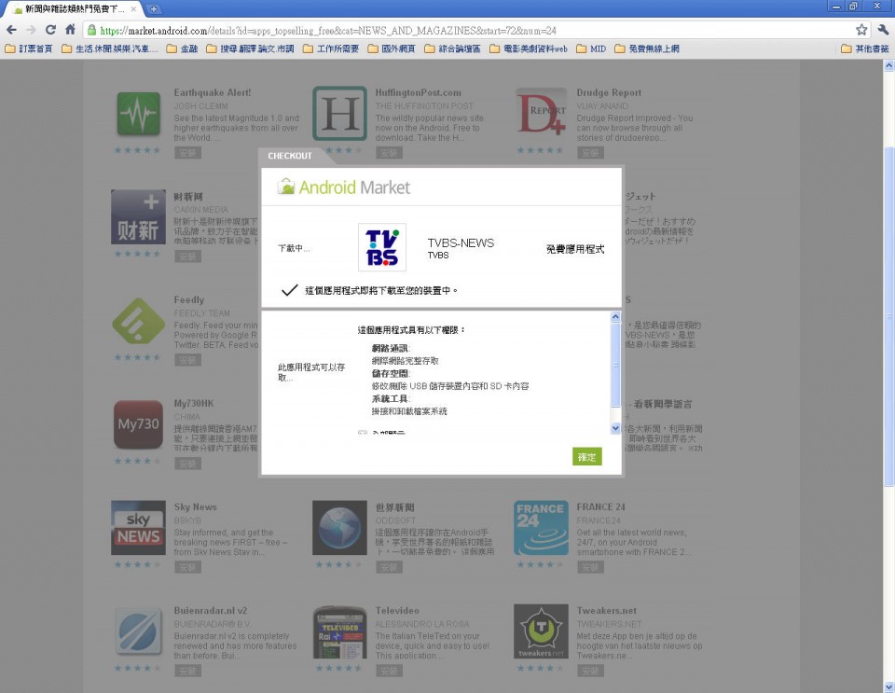The image size is (895, 693).
Task: Reload the current page
Action: 50,30
